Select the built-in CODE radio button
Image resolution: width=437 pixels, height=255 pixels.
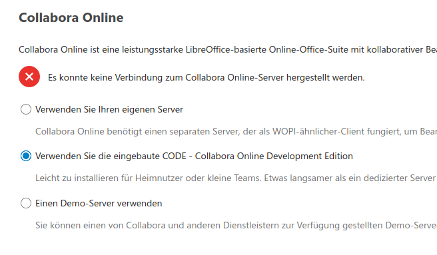click(x=26, y=156)
